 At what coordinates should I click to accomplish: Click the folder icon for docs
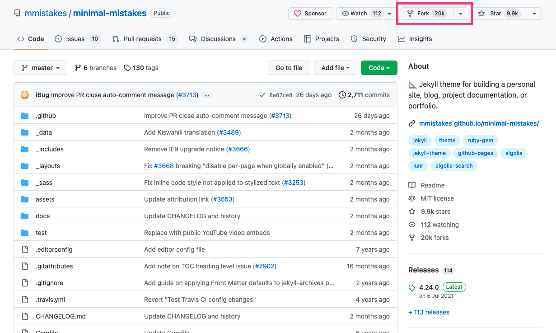[x=25, y=216]
